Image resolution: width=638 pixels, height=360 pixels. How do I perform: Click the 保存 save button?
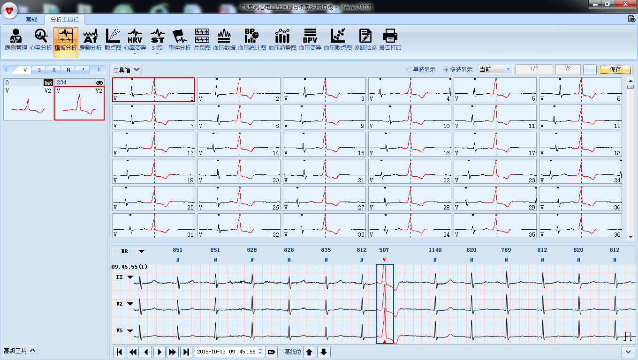pos(615,69)
